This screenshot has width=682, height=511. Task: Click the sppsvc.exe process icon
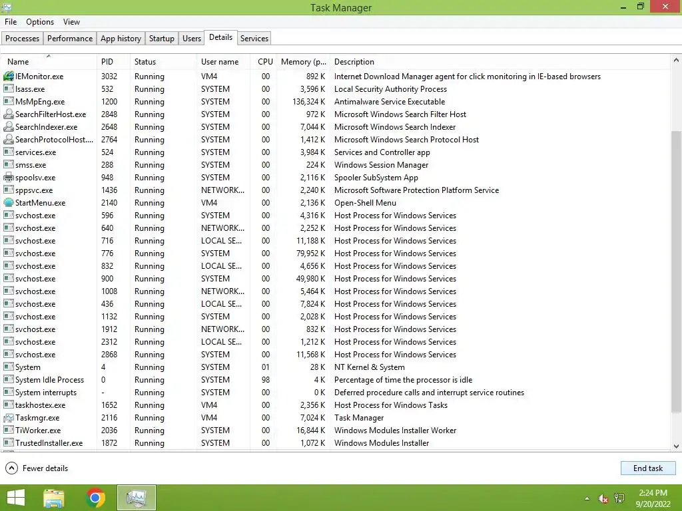tap(8, 190)
